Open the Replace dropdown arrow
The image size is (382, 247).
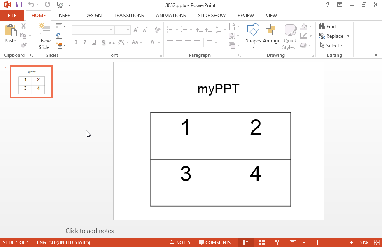(x=348, y=36)
